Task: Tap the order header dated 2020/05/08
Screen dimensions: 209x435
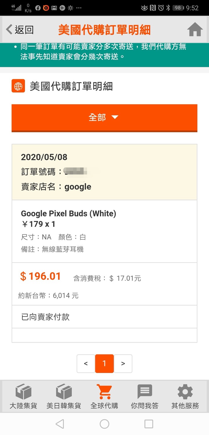Action: (105, 172)
